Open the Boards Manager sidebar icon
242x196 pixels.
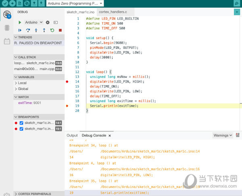pyautogui.click(x=7, y=28)
